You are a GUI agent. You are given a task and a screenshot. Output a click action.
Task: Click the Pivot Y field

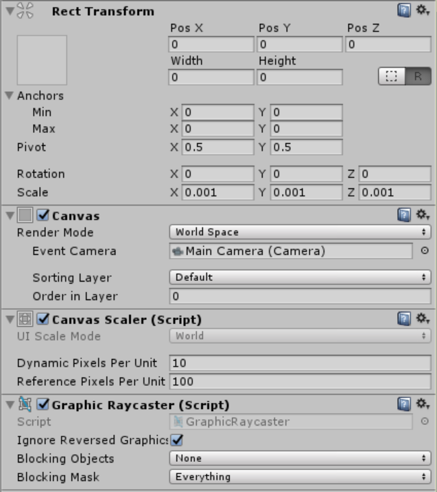point(306,147)
